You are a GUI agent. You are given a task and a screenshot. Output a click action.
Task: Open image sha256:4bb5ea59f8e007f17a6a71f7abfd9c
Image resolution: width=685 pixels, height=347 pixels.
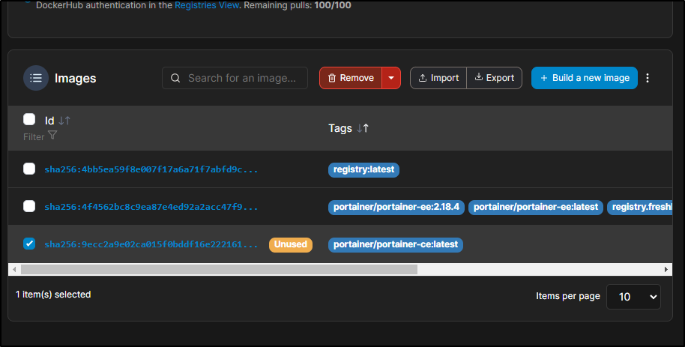pyautogui.click(x=151, y=169)
